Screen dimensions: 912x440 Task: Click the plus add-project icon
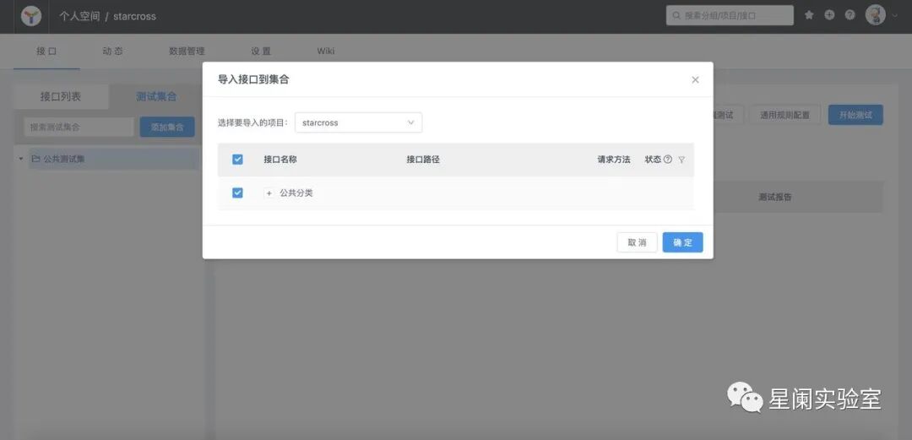point(829,15)
